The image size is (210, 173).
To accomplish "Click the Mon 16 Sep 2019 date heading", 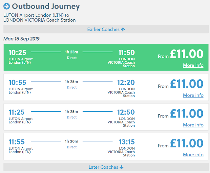I will click(x=21, y=39).
